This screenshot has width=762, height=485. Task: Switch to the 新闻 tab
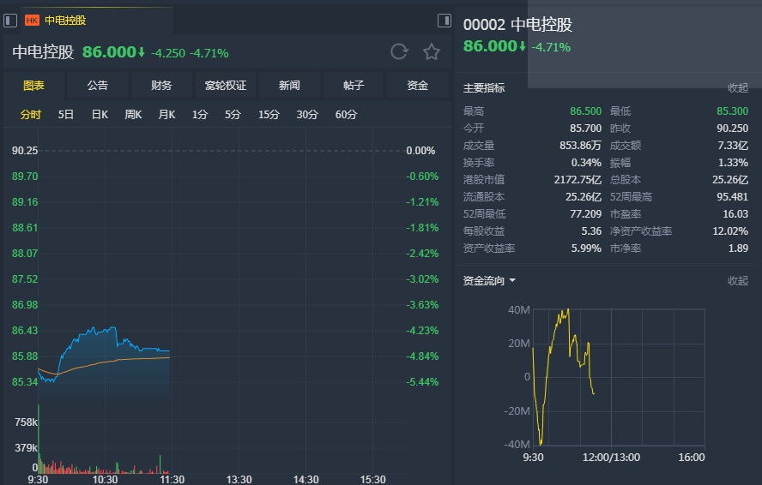[x=289, y=86]
